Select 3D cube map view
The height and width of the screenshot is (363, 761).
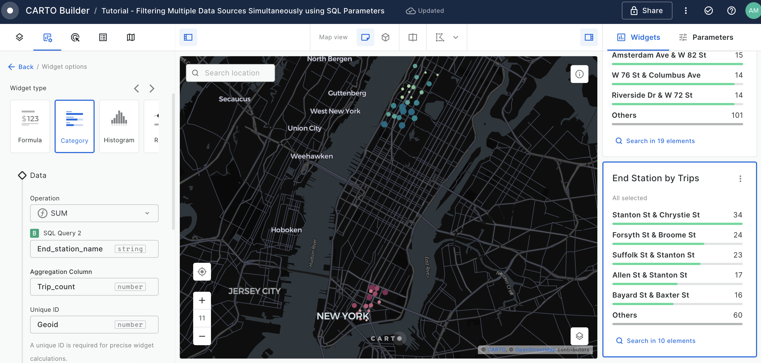point(386,37)
